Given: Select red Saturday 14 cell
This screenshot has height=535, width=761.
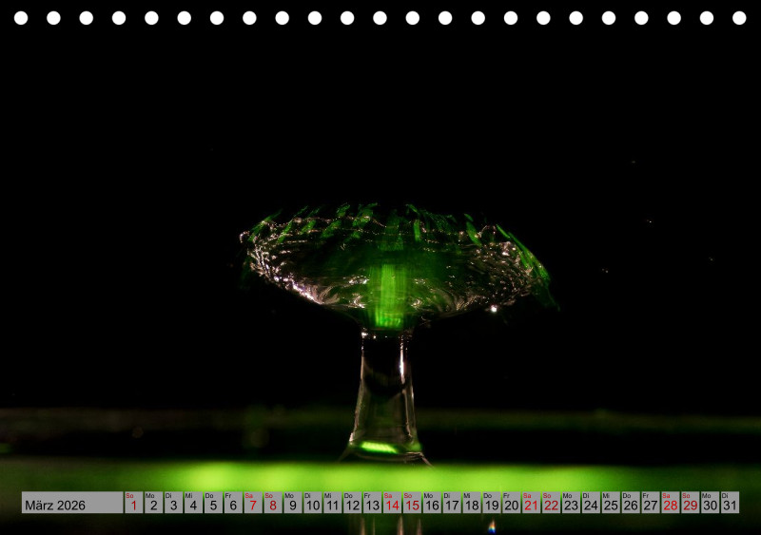Looking at the screenshot, I should pos(391,504).
